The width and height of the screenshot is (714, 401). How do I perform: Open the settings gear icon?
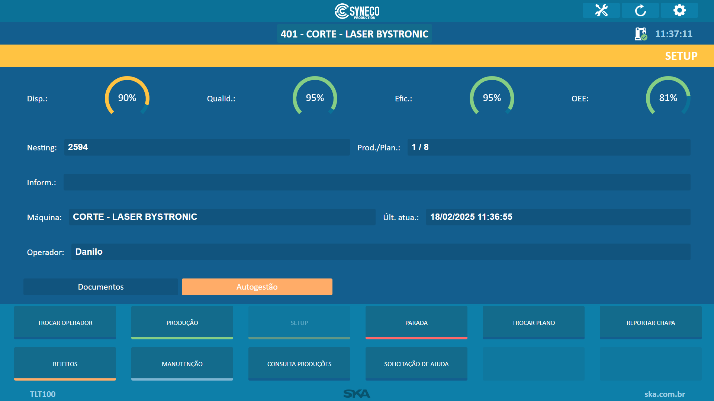point(679,10)
